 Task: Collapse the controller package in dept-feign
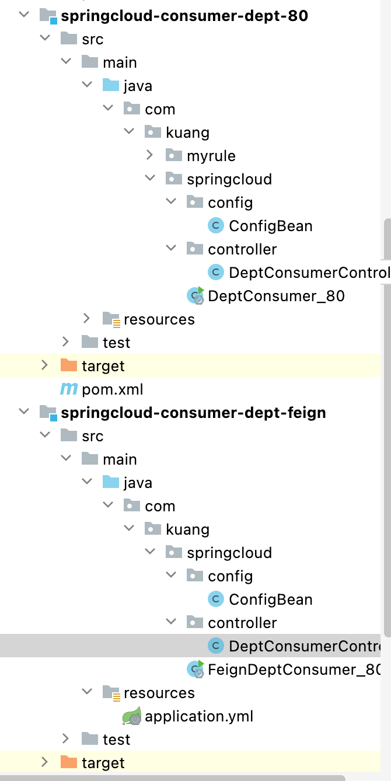point(170,622)
